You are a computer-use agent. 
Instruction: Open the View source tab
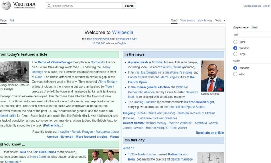(x=187, y=20)
